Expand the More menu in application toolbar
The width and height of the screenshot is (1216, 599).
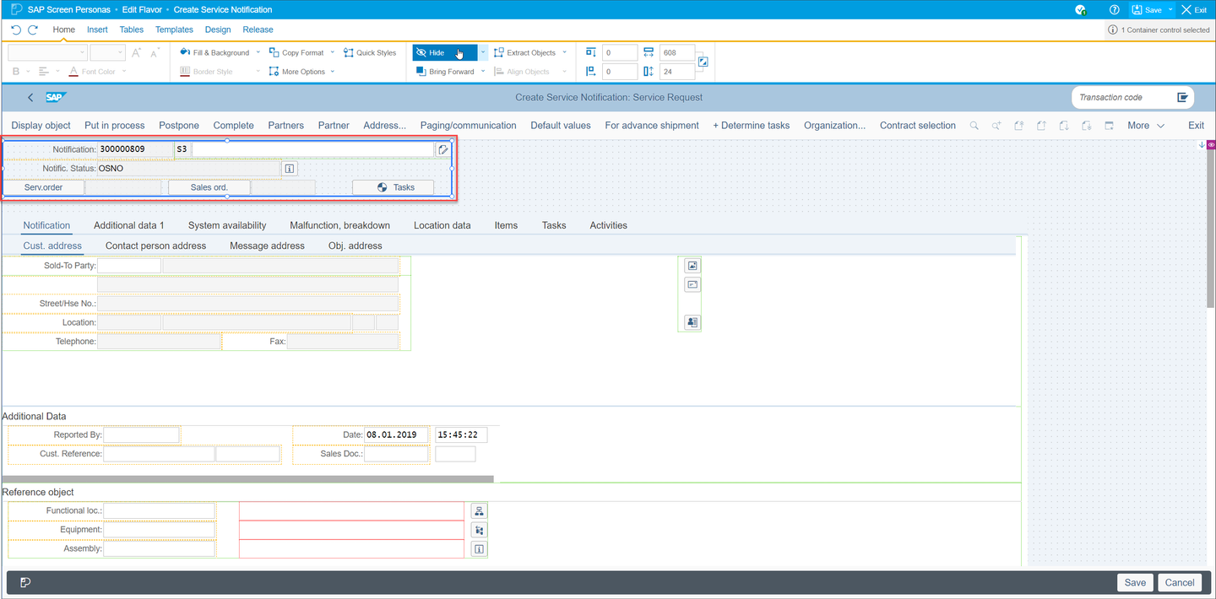point(1146,125)
